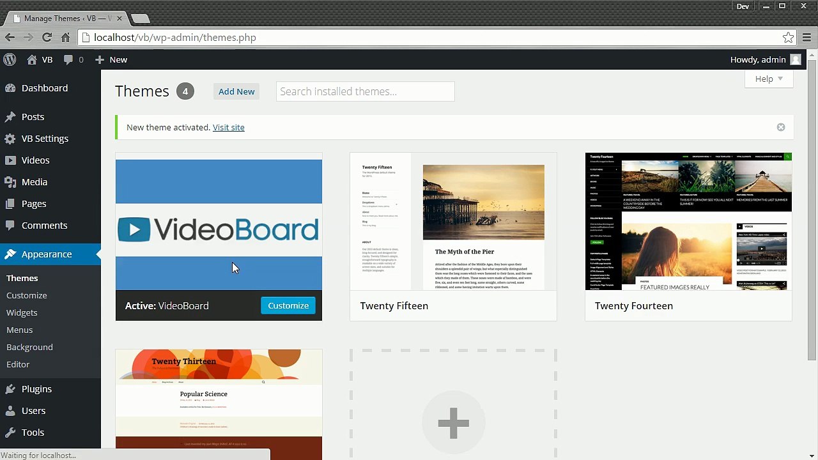Click the Appearance paintbrush icon
Viewport: 818px width, 460px height.
(10, 254)
